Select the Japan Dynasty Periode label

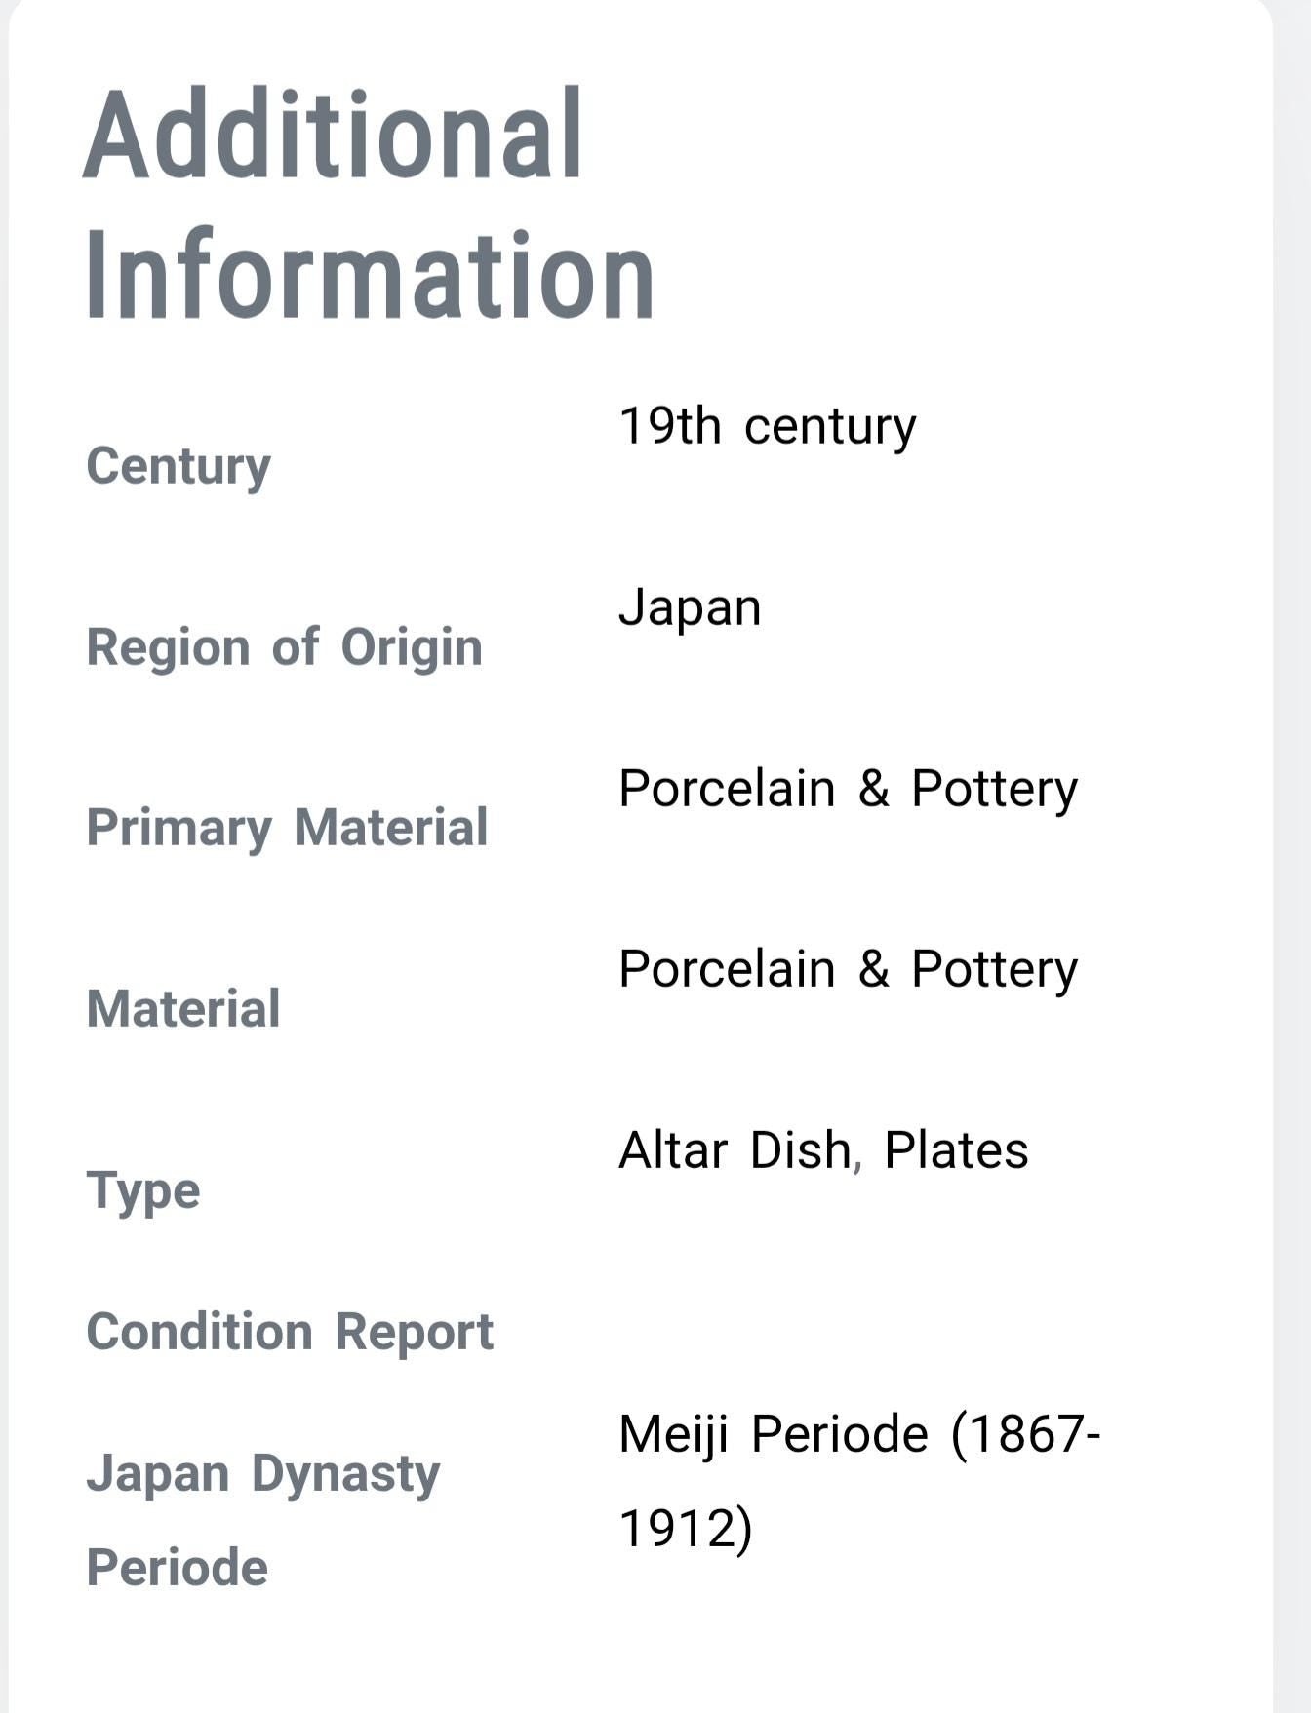click(x=263, y=1520)
